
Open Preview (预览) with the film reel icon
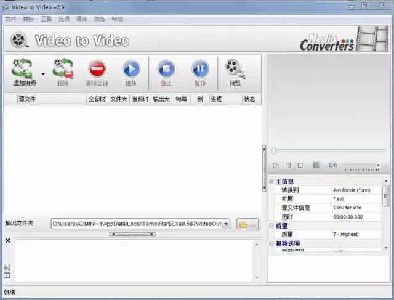tap(235, 68)
